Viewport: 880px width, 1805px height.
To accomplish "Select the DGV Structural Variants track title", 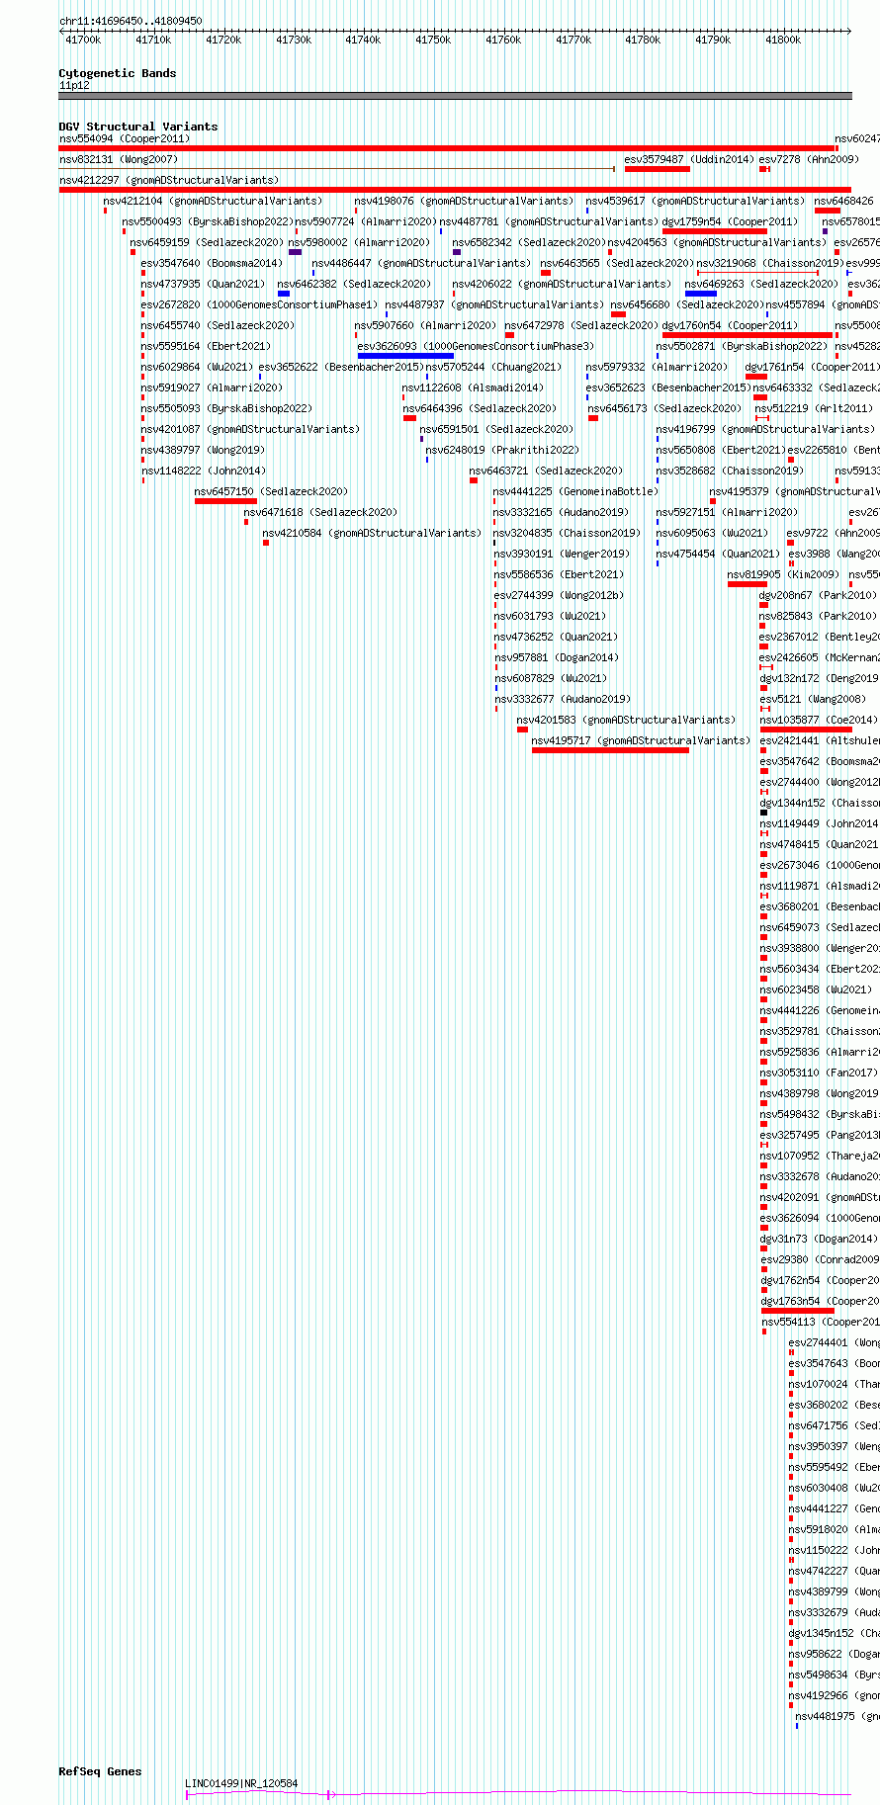I will coord(138,127).
